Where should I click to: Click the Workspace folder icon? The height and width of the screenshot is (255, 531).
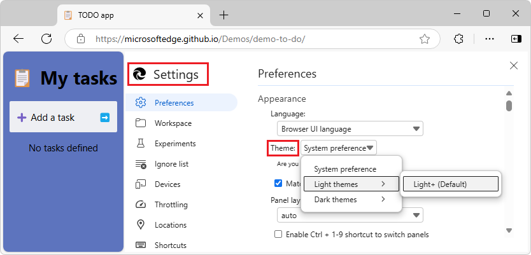(141, 123)
